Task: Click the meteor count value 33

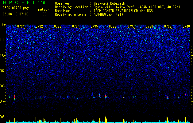Action: coord(44,14)
